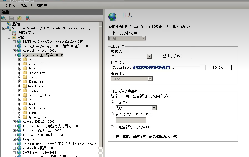Select the setup folder row

pos(32,113)
